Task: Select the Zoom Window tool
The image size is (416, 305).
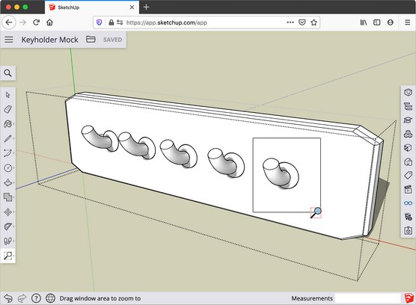Action: coord(7,256)
